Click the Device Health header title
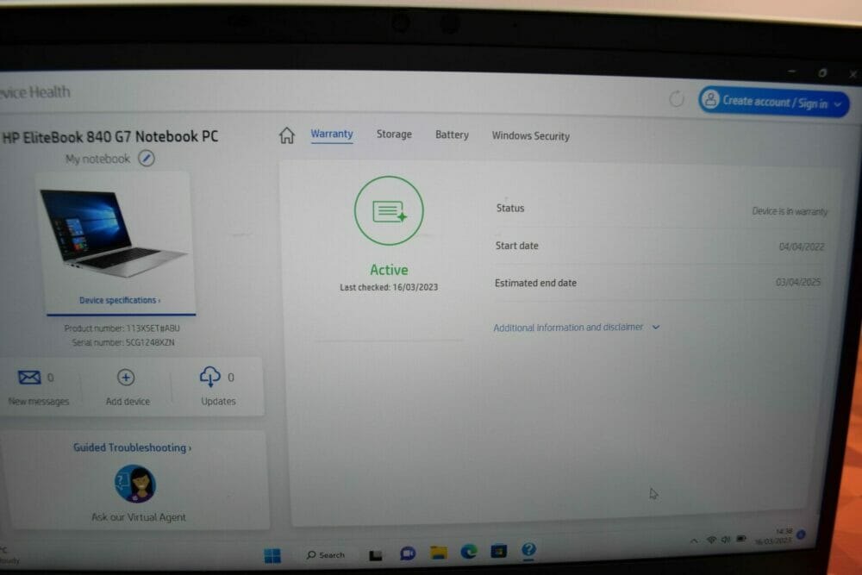The height and width of the screenshot is (575, 862). click(35, 91)
